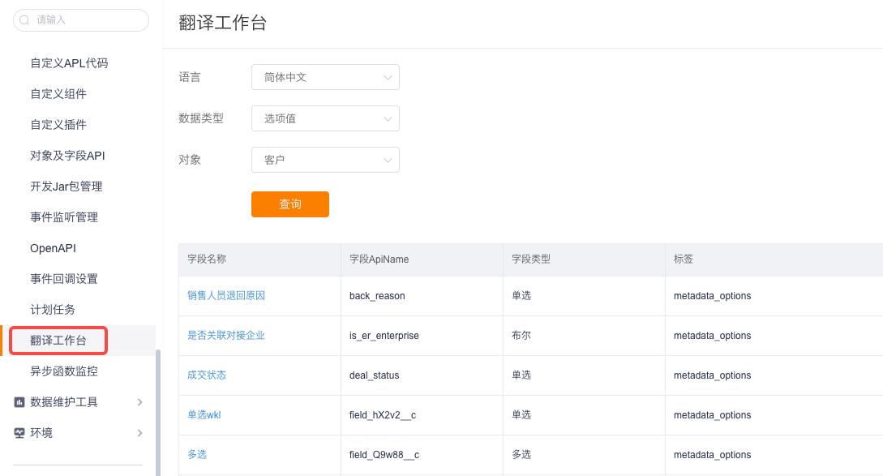Click the 环境 monitor icon
The width and height of the screenshot is (883, 476).
pyautogui.click(x=19, y=433)
